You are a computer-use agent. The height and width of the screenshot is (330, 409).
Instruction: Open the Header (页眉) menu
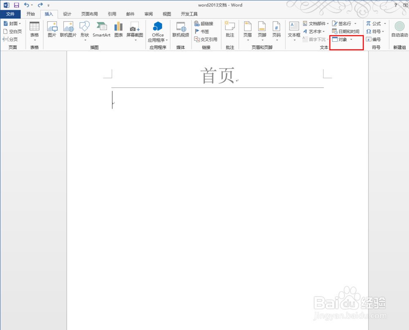tap(247, 31)
